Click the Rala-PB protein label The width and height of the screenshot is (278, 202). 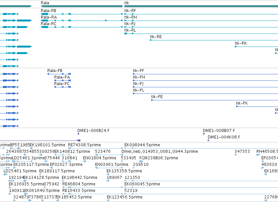pyautogui.click(x=55, y=71)
